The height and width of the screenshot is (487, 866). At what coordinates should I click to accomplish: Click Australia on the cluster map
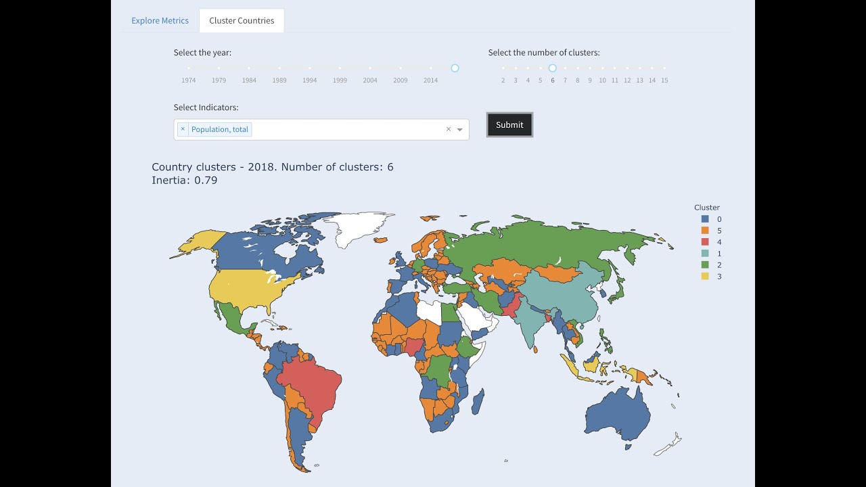[x=616, y=414]
